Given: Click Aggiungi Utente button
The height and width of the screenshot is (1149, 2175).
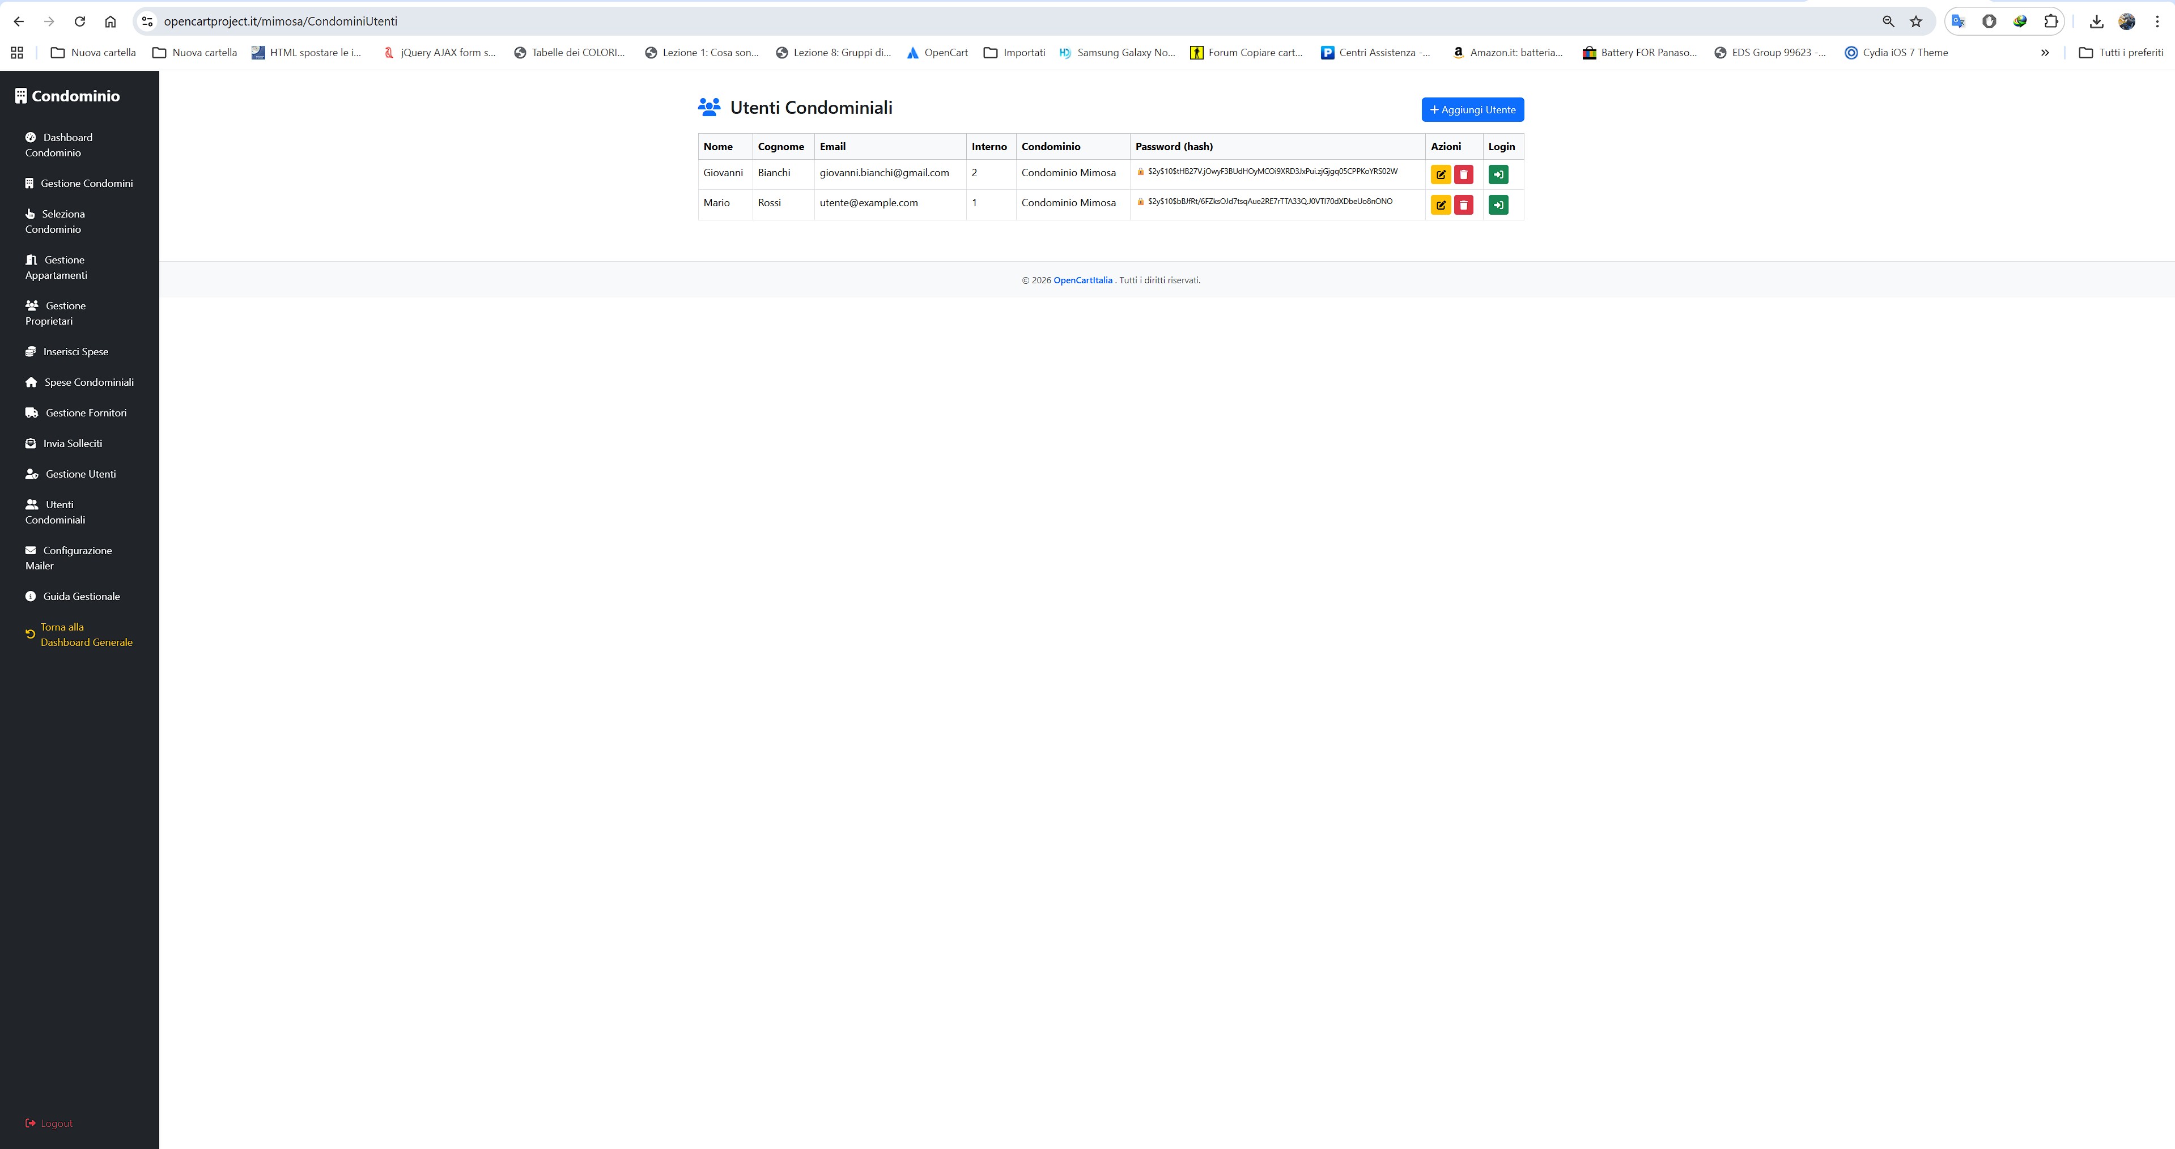Looking at the screenshot, I should [x=1472, y=110].
